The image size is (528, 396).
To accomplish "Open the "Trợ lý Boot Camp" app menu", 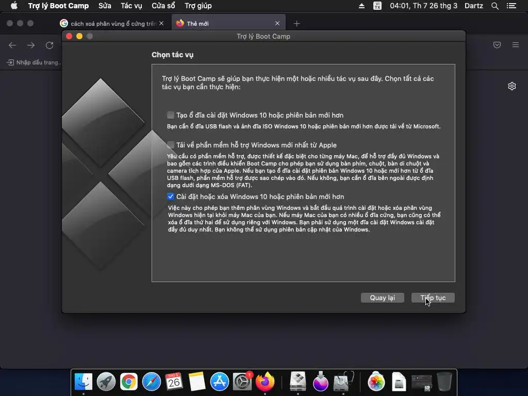I will click(x=58, y=6).
